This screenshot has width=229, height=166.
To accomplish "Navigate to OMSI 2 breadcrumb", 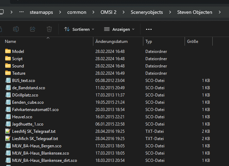I will [108, 12].
